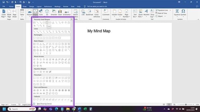Undo the last action in title bar

(x=7, y=2)
